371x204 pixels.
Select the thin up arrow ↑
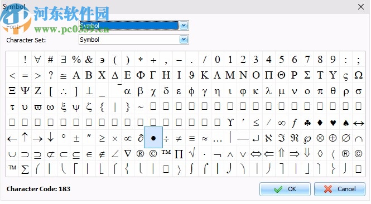(25, 137)
